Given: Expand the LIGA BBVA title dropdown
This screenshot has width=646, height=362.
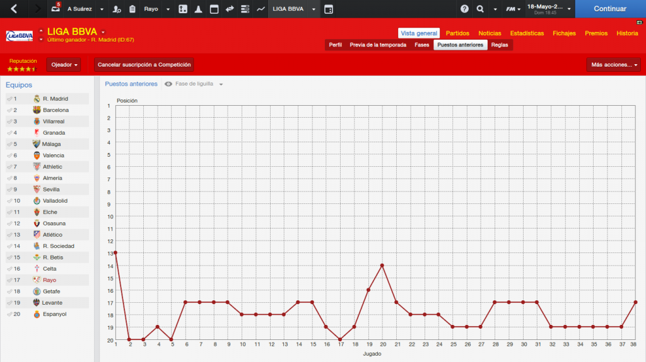Looking at the screenshot, I should (103, 32).
